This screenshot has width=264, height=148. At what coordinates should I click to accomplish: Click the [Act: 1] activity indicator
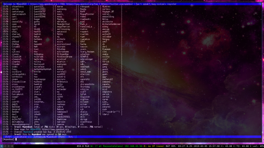coord(72,137)
